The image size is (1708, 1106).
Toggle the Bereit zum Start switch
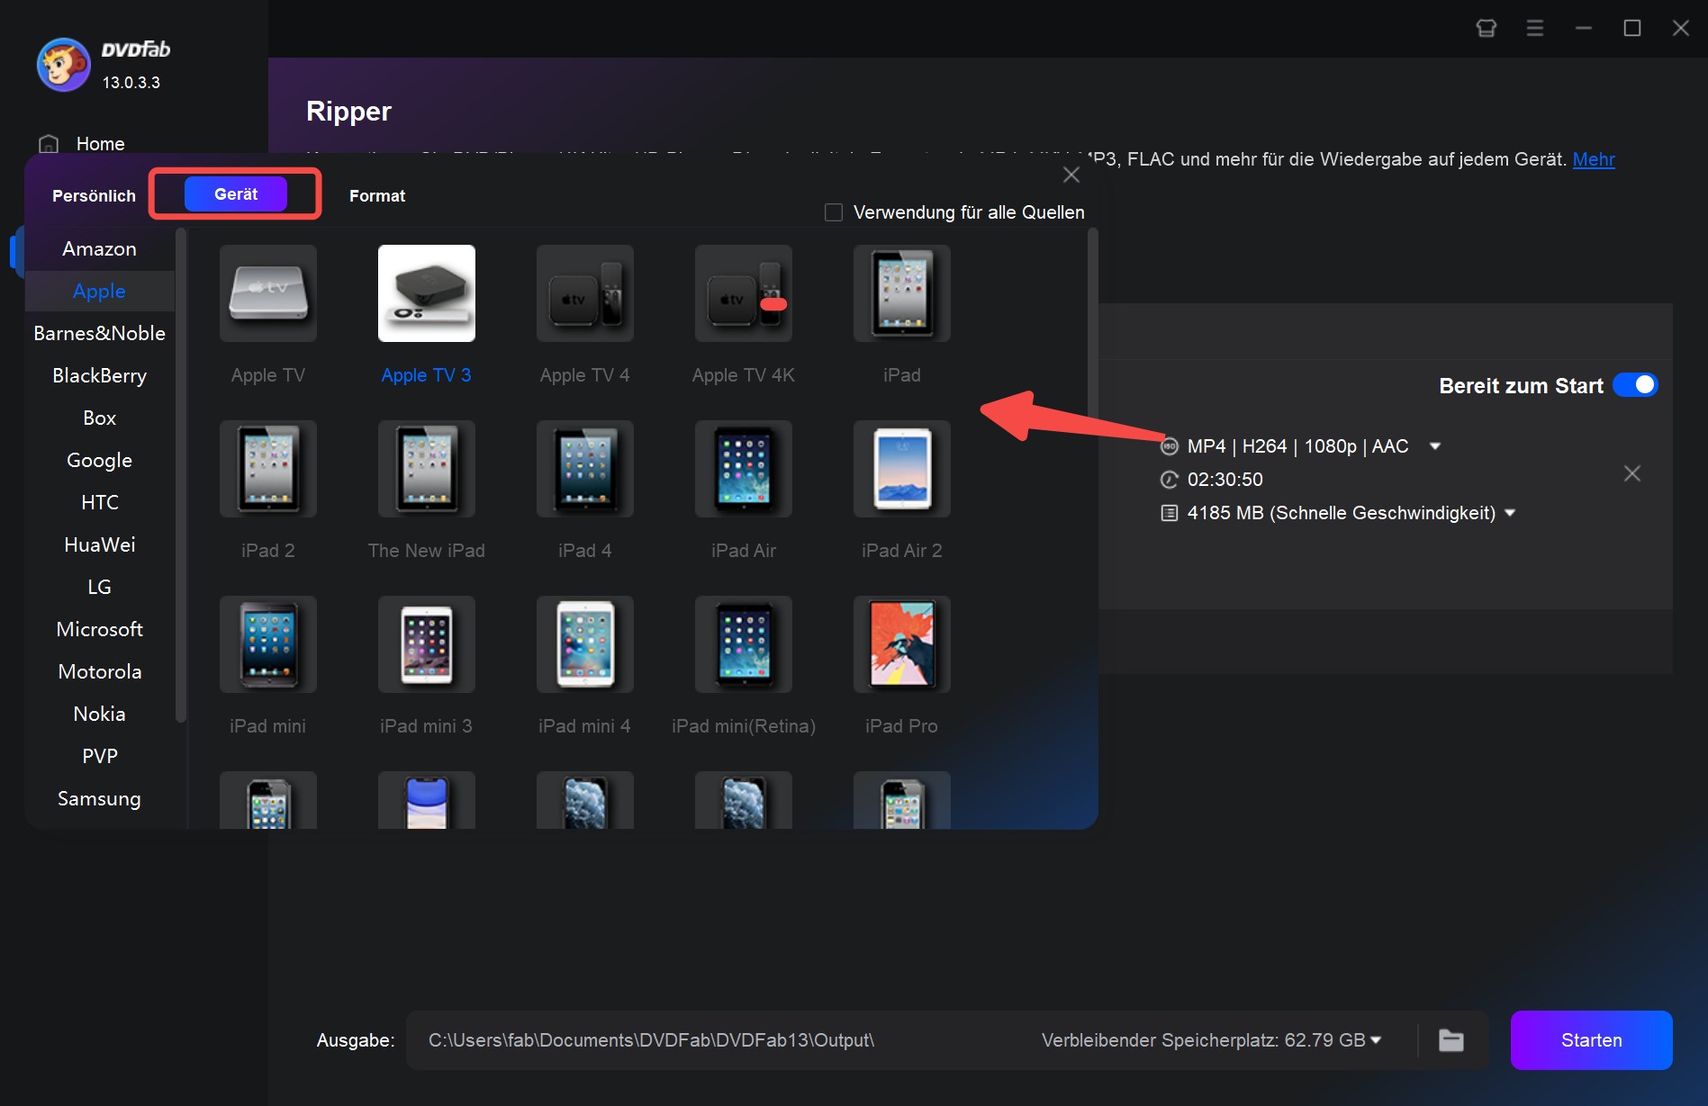point(1635,385)
